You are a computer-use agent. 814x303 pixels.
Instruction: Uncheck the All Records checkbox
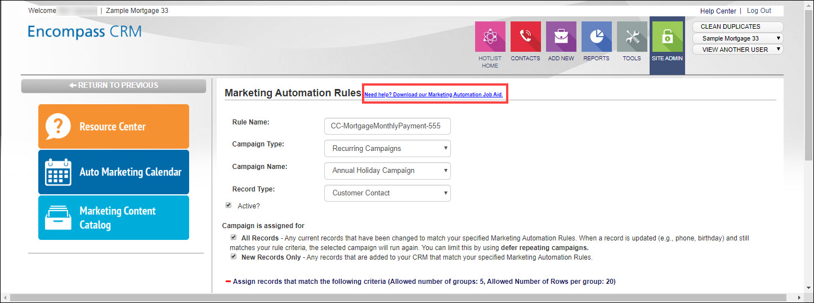[x=234, y=238]
